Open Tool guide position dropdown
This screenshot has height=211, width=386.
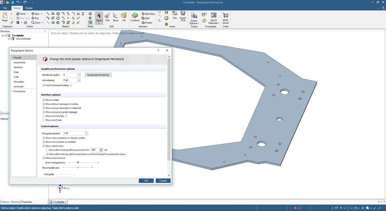pos(86,133)
